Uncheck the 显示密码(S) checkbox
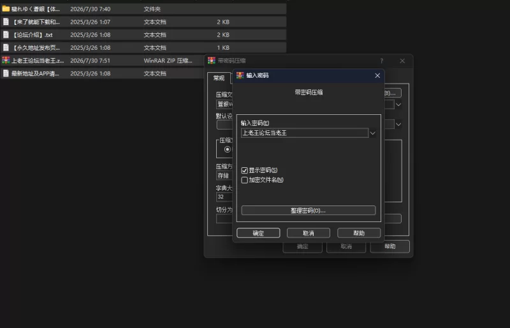The image size is (510, 328). (x=245, y=170)
